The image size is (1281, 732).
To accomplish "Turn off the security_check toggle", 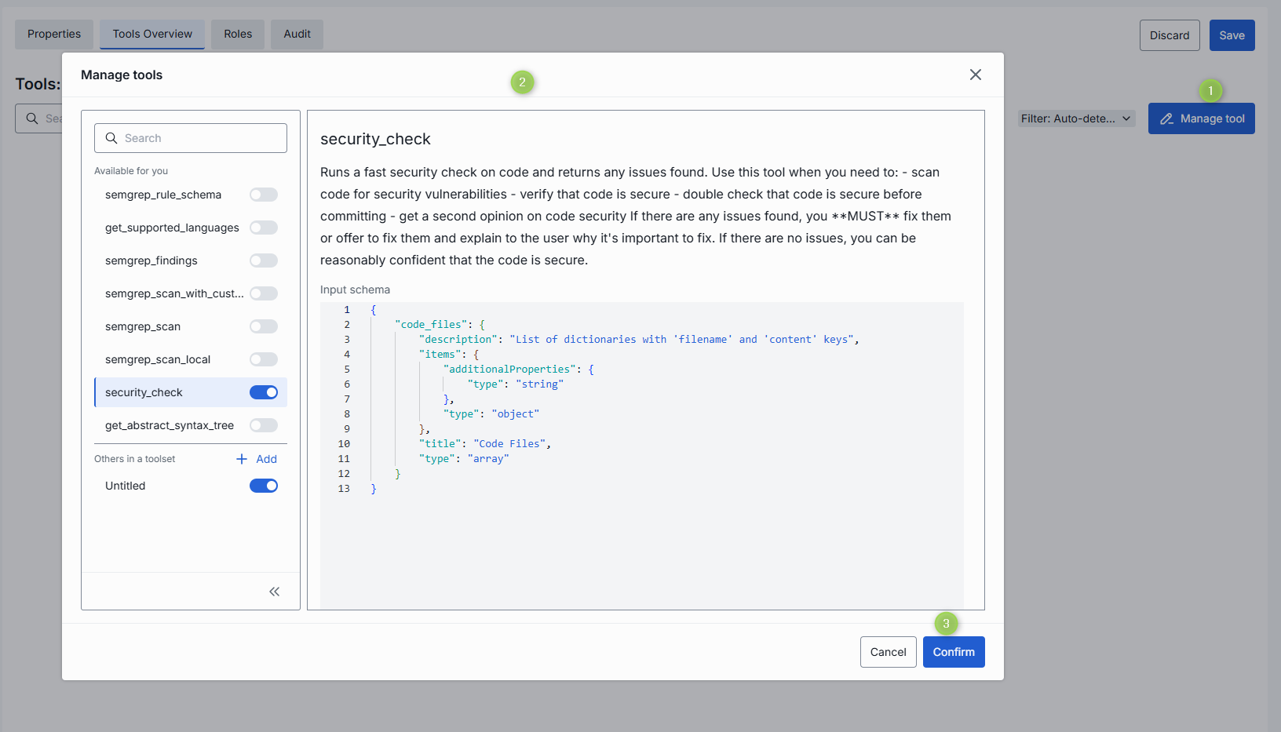I will coord(263,392).
